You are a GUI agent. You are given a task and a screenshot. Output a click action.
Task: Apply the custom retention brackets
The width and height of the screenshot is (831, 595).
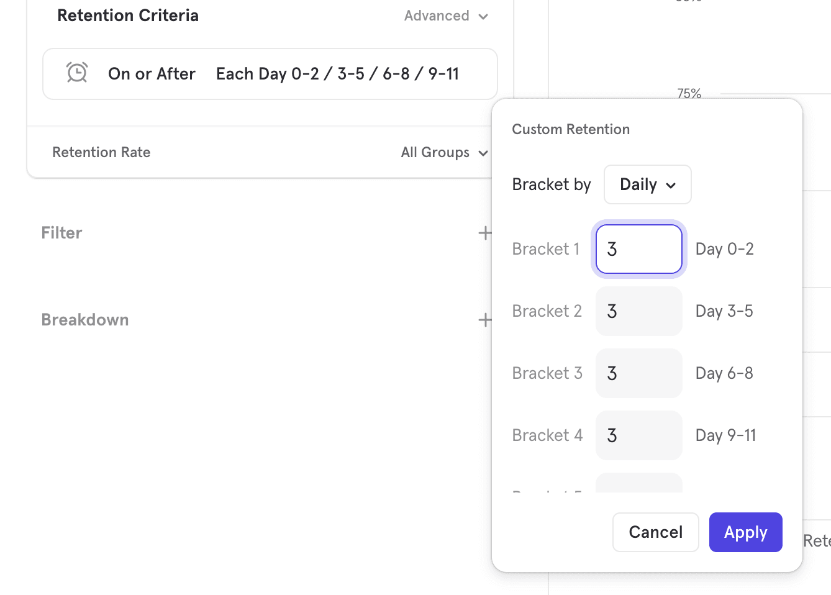745,532
